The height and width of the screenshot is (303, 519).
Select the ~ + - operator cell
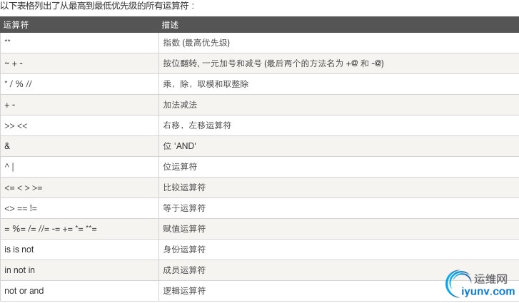(x=14, y=63)
